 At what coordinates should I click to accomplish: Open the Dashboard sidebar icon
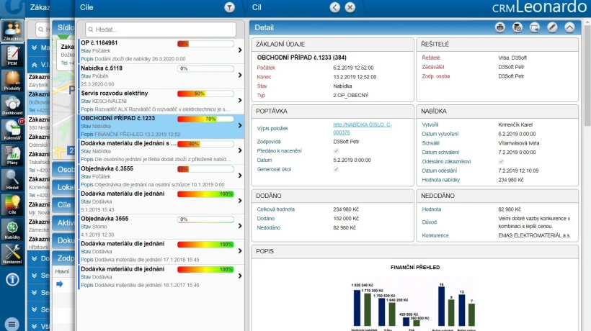pyautogui.click(x=12, y=105)
